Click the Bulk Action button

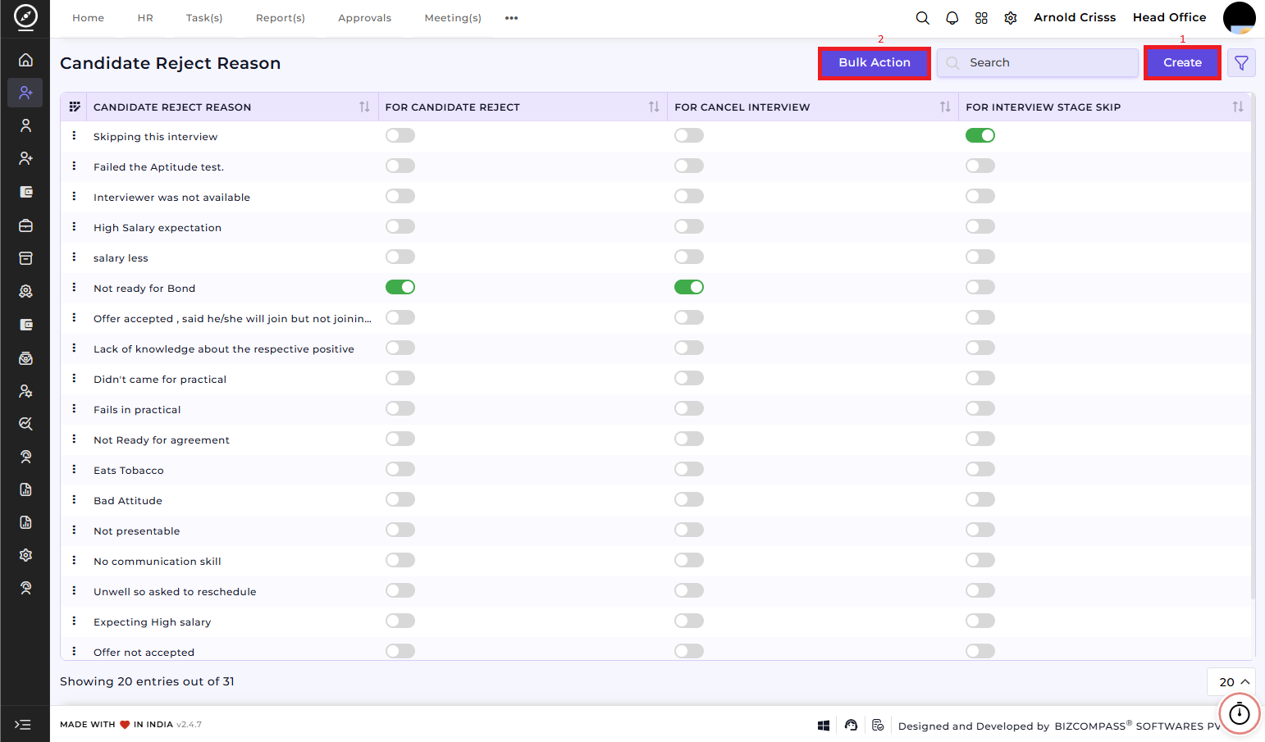pos(875,63)
